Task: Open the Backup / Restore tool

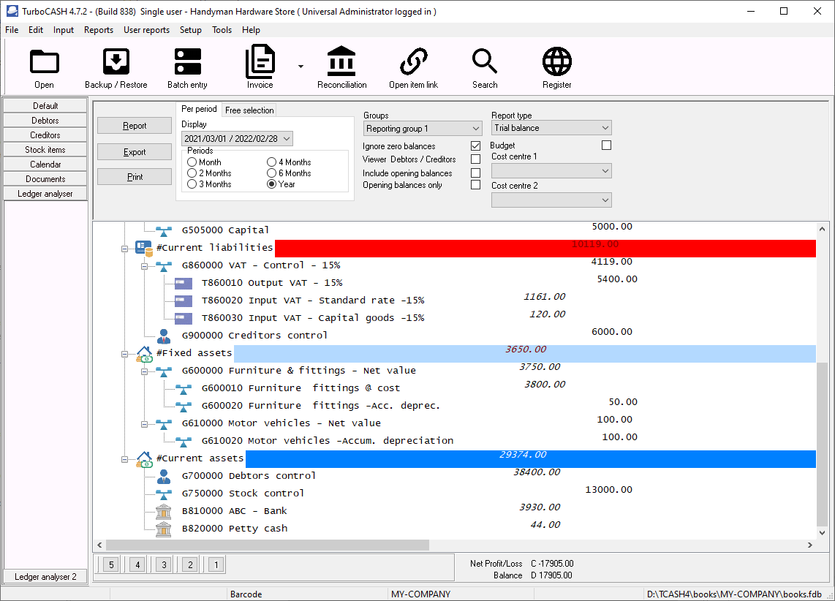Action: (116, 62)
